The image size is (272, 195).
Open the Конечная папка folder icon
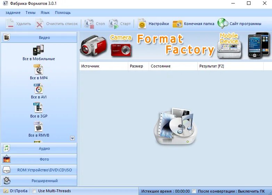click(x=177, y=24)
